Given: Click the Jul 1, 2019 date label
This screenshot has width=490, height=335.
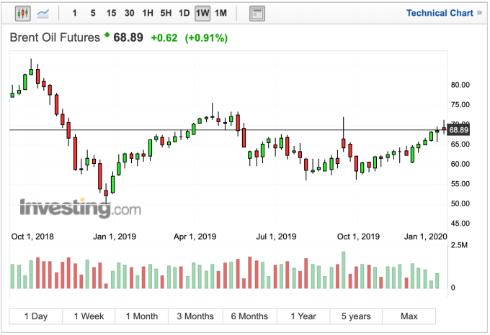Looking at the screenshot, I should click(276, 237).
